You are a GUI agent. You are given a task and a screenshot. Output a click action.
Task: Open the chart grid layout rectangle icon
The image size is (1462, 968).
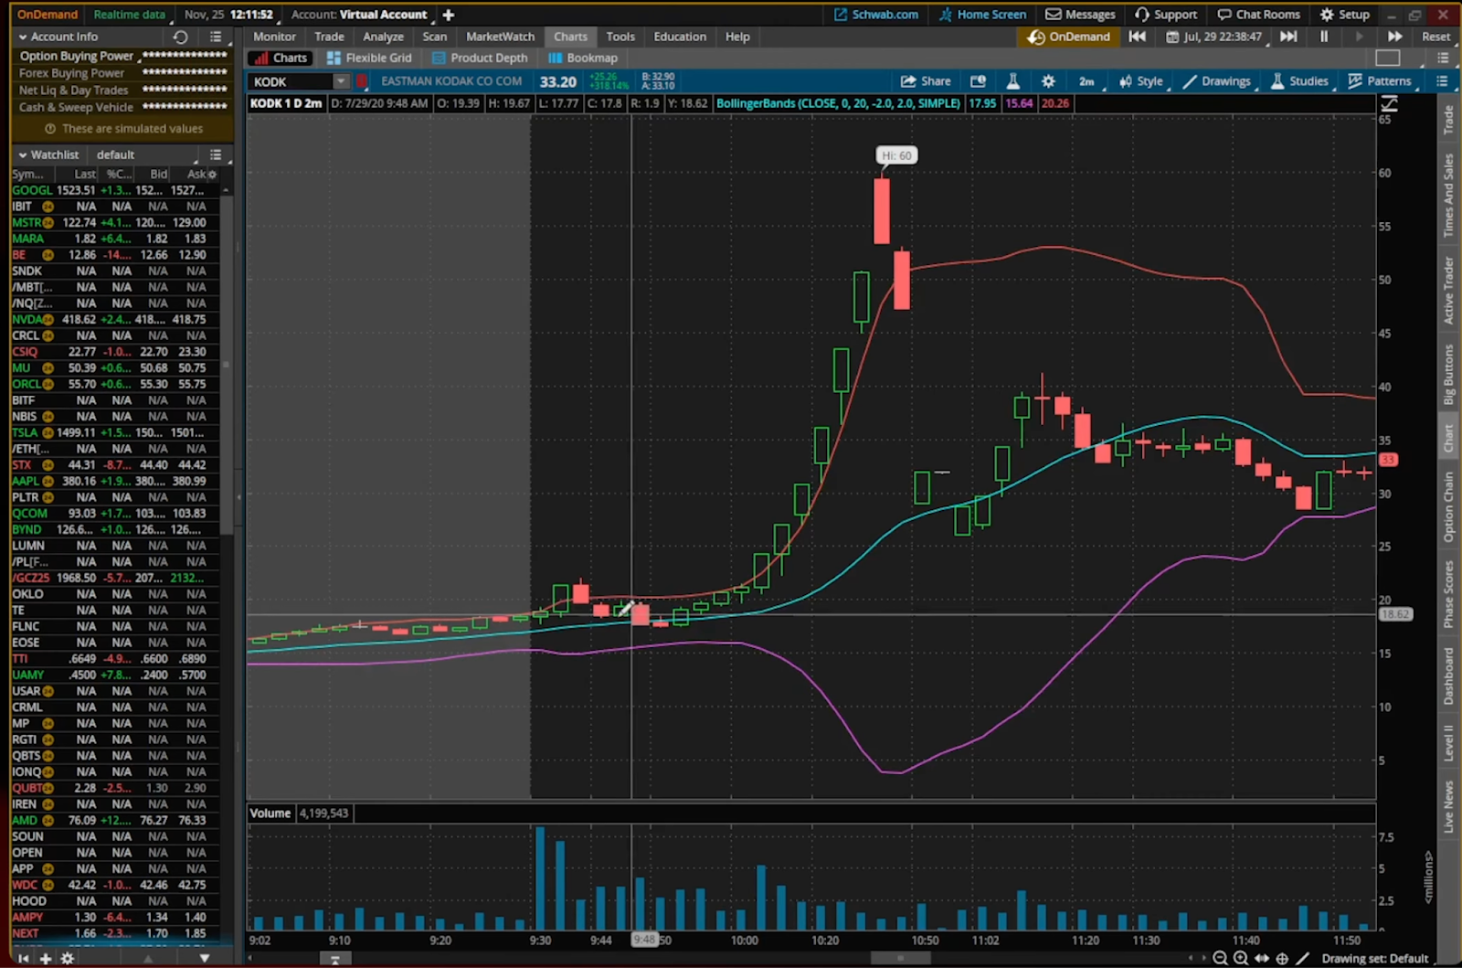click(1388, 58)
